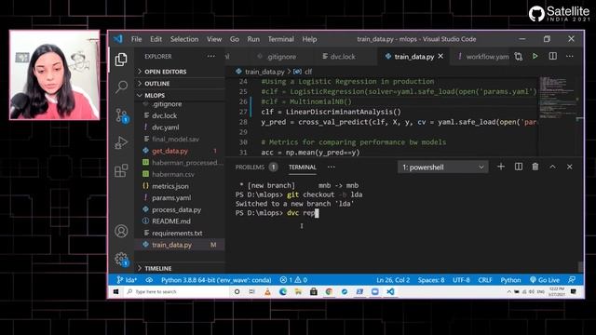The width and height of the screenshot is (596, 335).
Task: Open the Search view in activity bar
Action: click(x=121, y=87)
